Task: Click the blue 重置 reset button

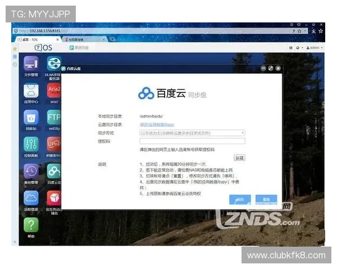Action: [266, 200]
